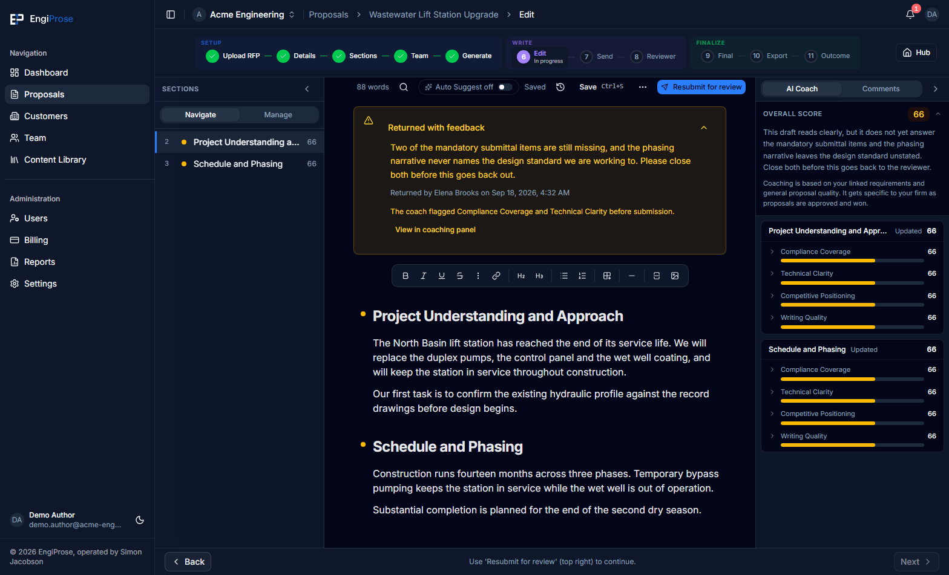Insert a bulleted list
Viewport: 949px width, 575px height.
tap(564, 276)
